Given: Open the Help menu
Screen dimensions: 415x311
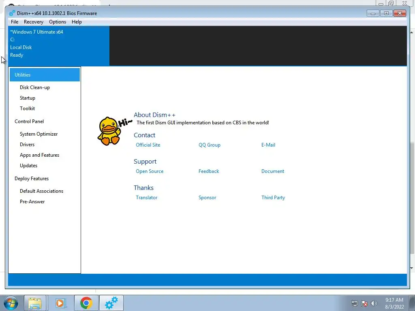Looking at the screenshot, I should pos(77,22).
